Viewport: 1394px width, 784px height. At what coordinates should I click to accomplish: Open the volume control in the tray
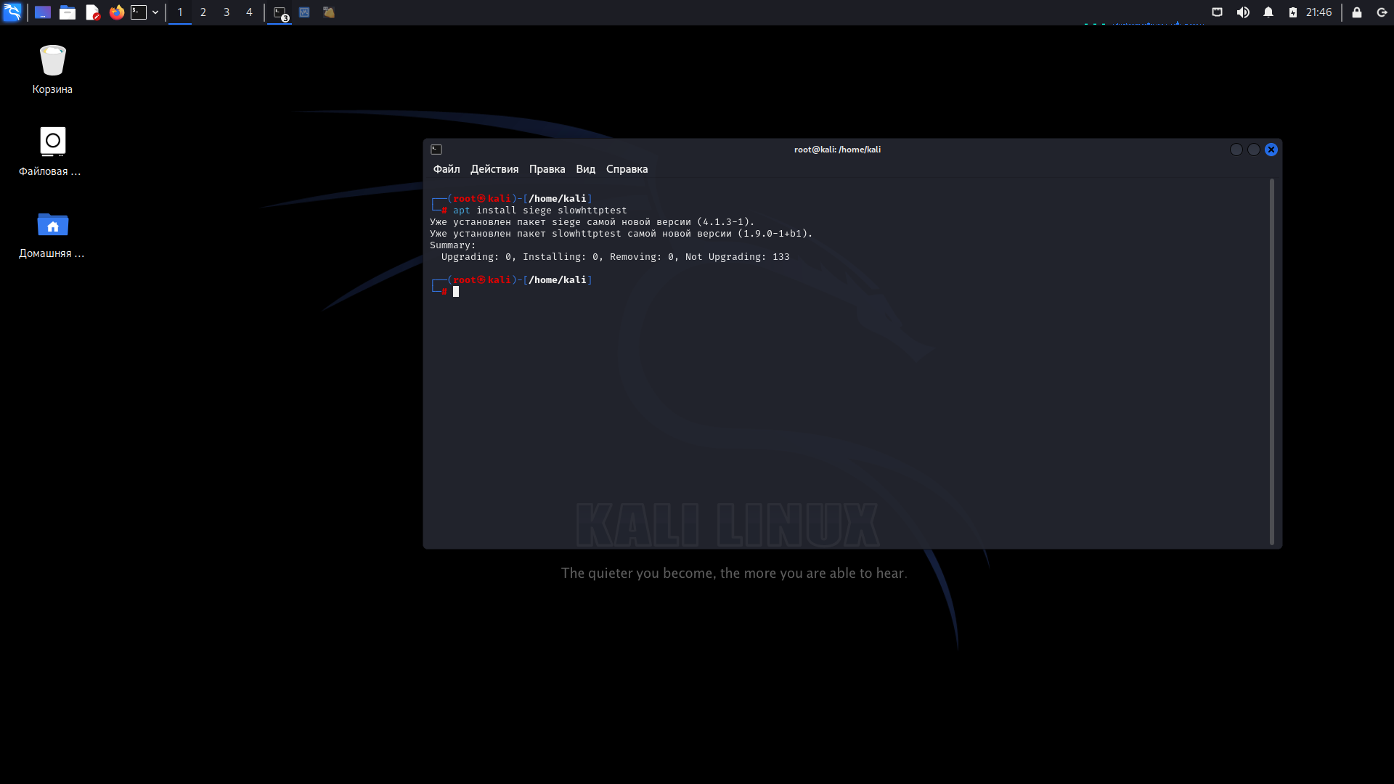1243,12
